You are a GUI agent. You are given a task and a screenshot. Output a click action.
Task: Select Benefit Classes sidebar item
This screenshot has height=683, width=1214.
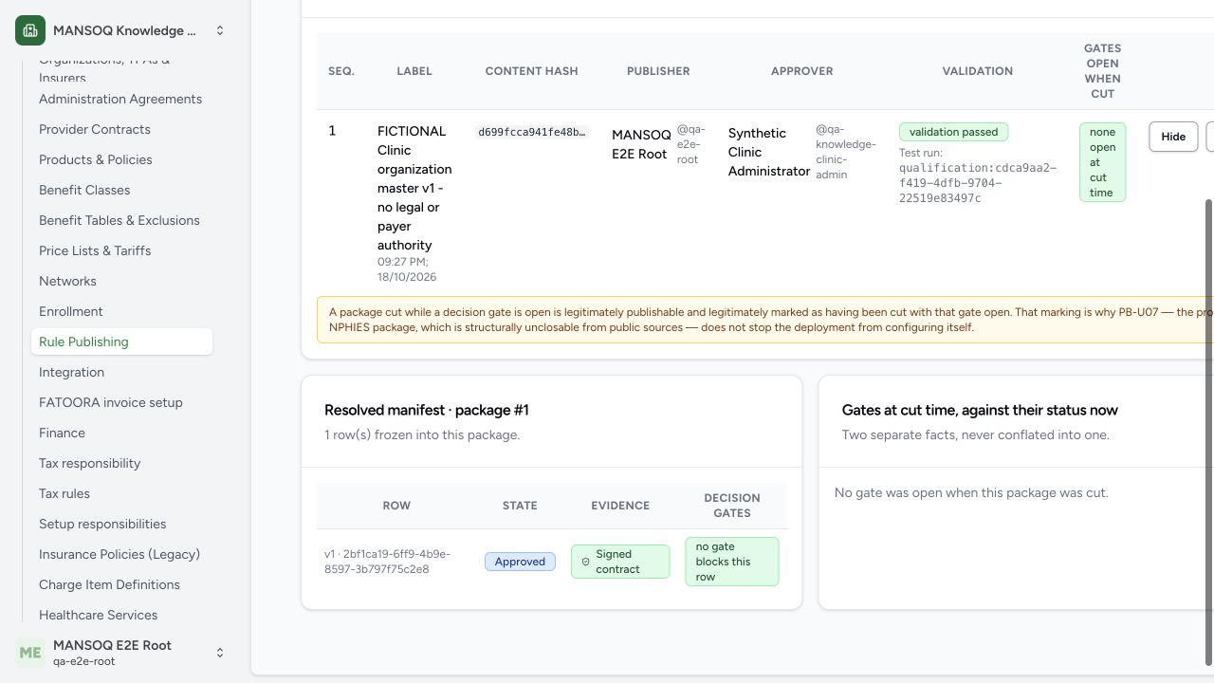pyautogui.click(x=84, y=190)
